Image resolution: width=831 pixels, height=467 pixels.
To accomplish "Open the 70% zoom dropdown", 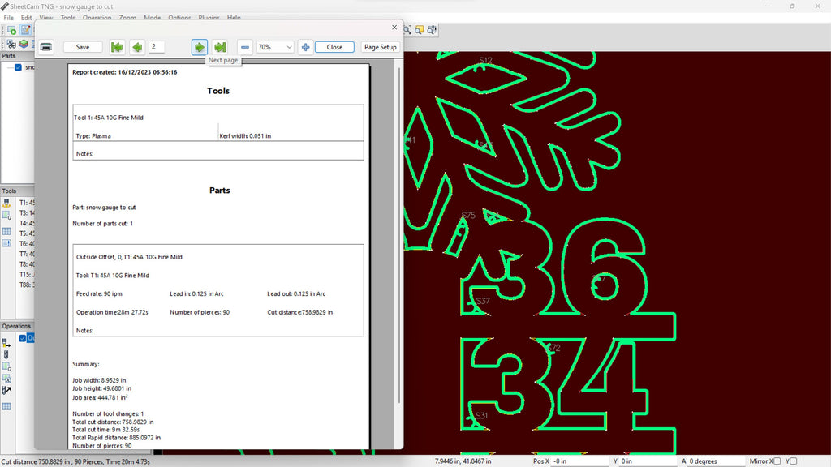I will point(274,47).
